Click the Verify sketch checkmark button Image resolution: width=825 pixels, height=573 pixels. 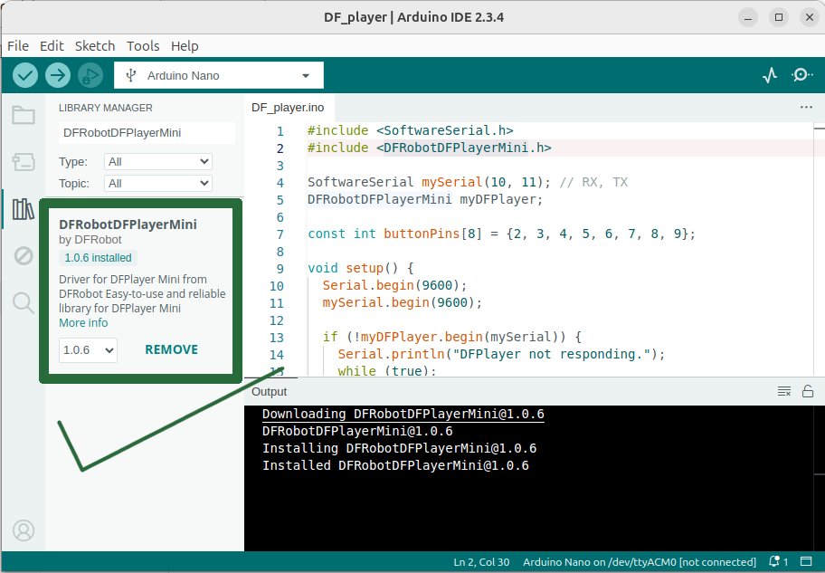[25, 75]
